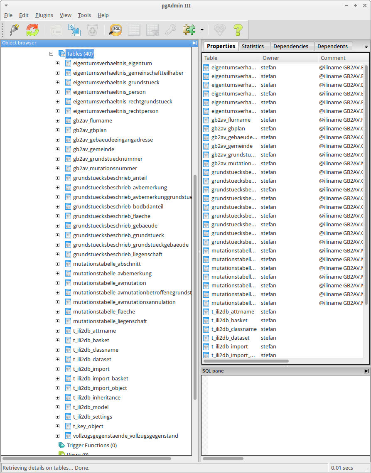Open the window menu arrow in the title bar

pos(6,5)
